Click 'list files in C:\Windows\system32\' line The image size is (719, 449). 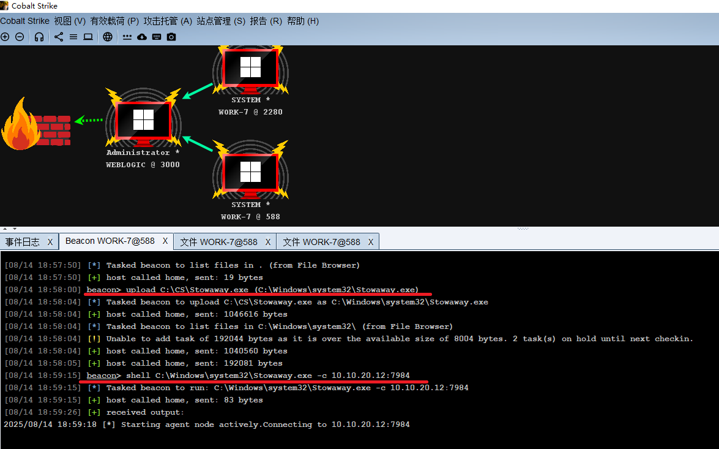(229, 326)
